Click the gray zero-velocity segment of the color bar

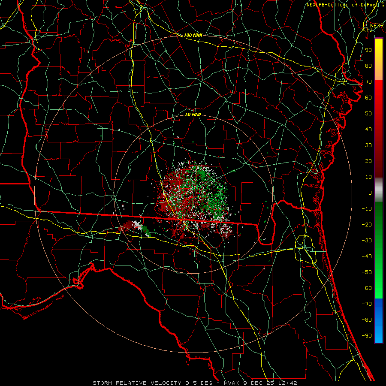click(x=379, y=190)
